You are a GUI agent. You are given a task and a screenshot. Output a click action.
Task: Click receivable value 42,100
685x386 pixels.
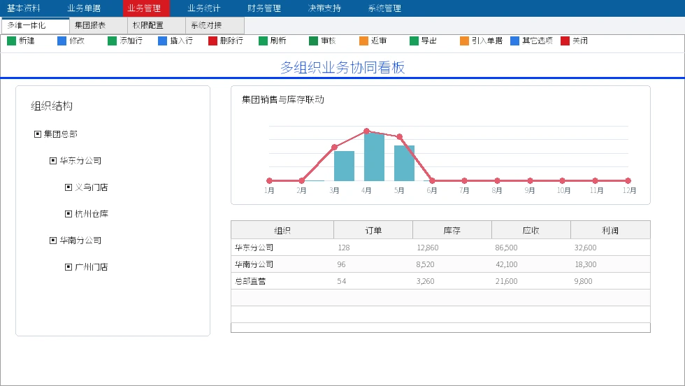[x=507, y=264]
